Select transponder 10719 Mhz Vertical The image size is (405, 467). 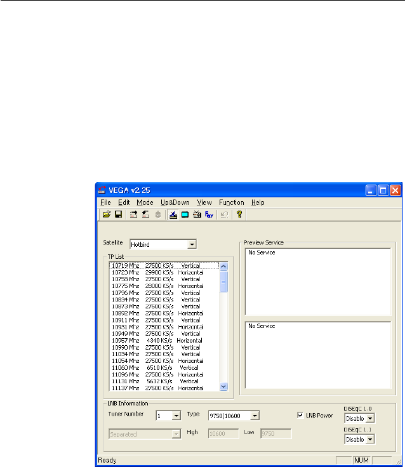pos(164,266)
